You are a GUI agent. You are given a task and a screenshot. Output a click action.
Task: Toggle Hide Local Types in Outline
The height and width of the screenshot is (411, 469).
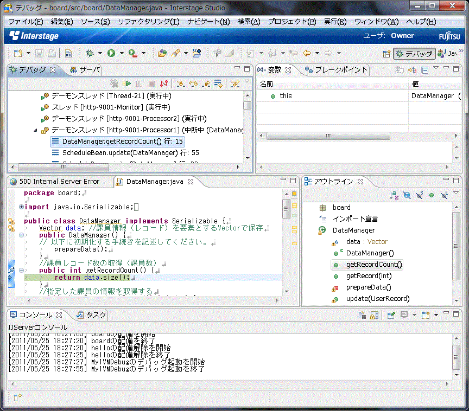click(444, 195)
